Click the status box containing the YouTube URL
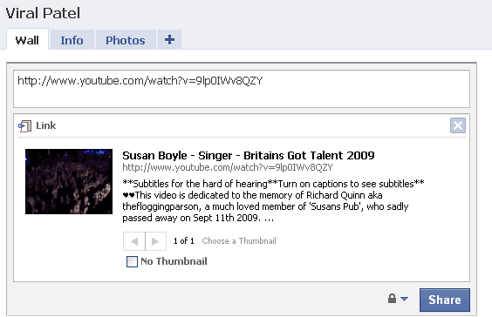492x317 pixels. tap(242, 89)
